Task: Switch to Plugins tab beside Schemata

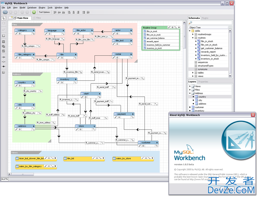Action: pyautogui.click(x=205, y=18)
